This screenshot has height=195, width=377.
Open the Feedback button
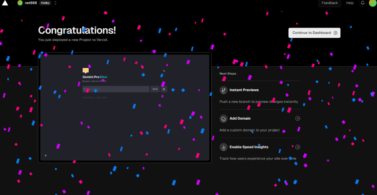tap(330, 3)
